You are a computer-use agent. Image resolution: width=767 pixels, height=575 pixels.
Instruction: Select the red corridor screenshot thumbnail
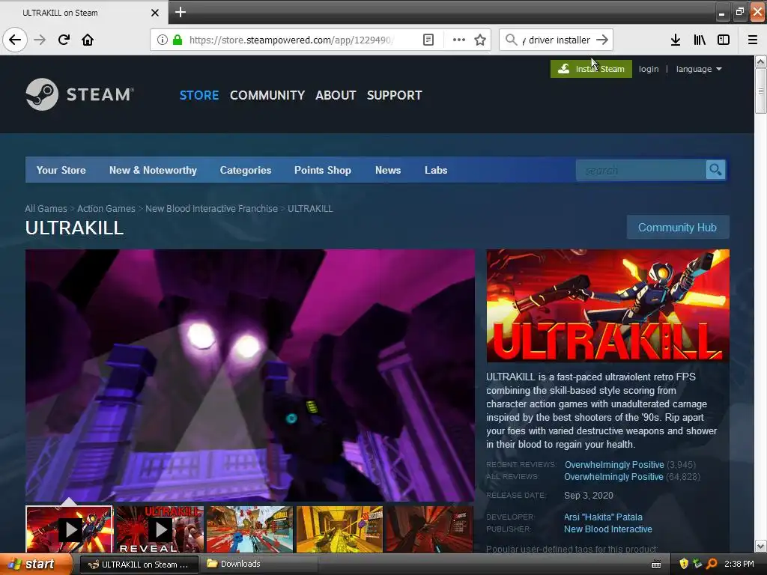pyautogui.click(x=430, y=529)
